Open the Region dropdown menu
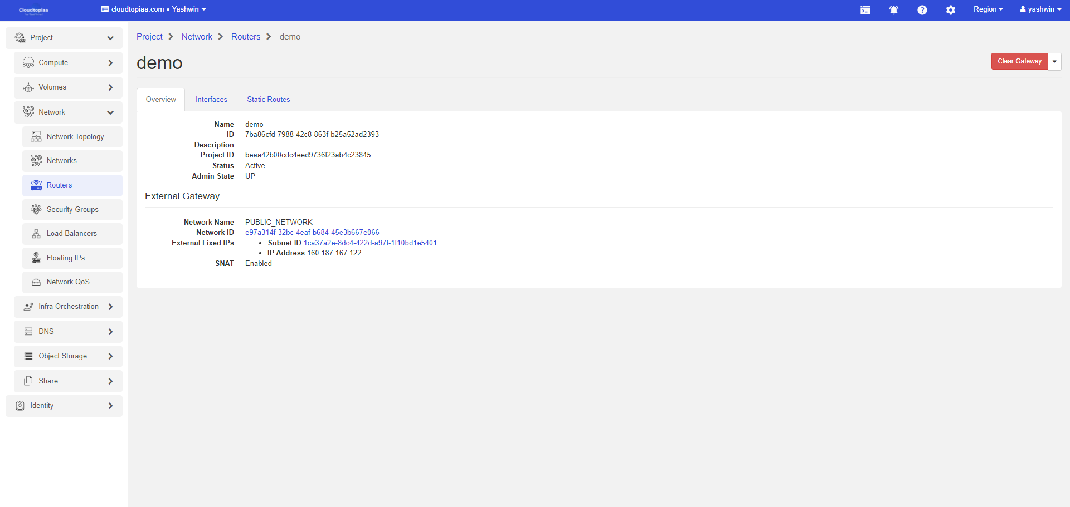This screenshot has width=1070, height=507. (x=988, y=9)
